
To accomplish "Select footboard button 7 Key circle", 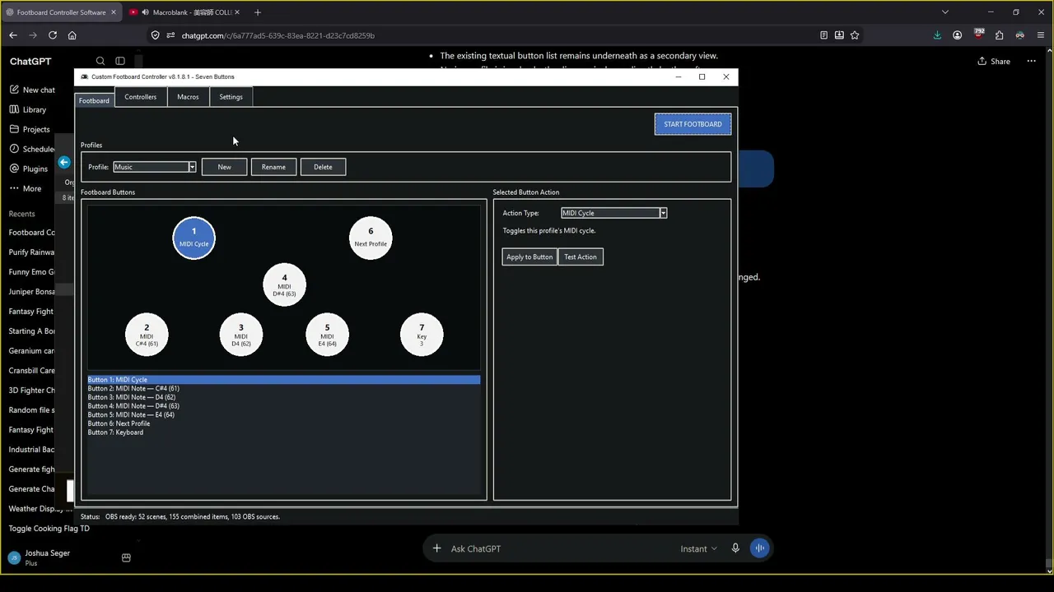I will point(422,335).
